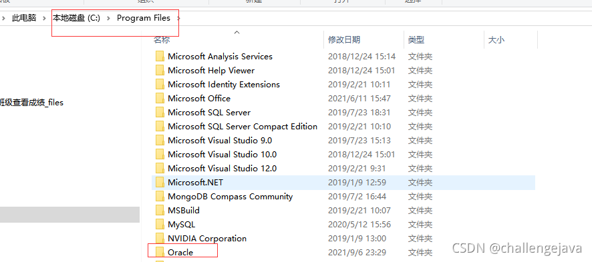Click date 2019/2/21 10:10 cell
The width and height of the screenshot is (592, 262).
pos(359,126)
